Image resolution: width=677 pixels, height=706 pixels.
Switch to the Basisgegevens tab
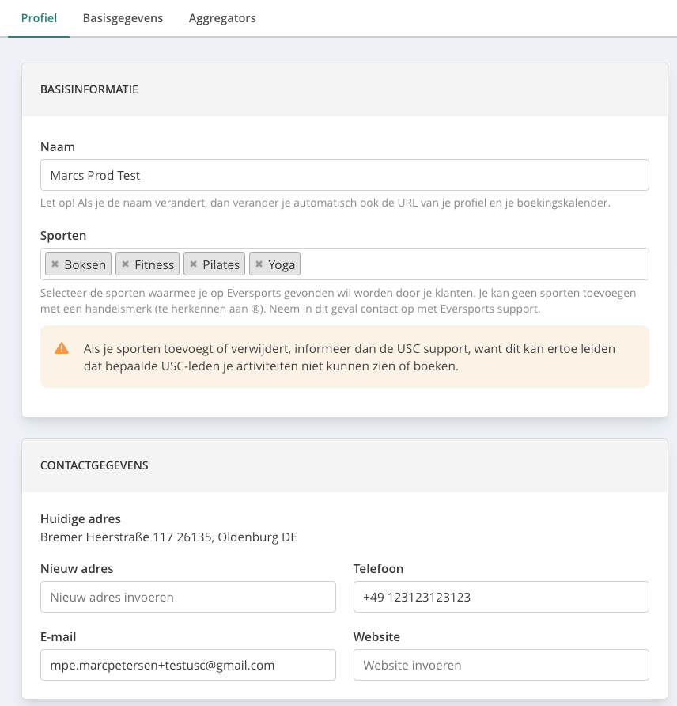[x=123, y=18]
